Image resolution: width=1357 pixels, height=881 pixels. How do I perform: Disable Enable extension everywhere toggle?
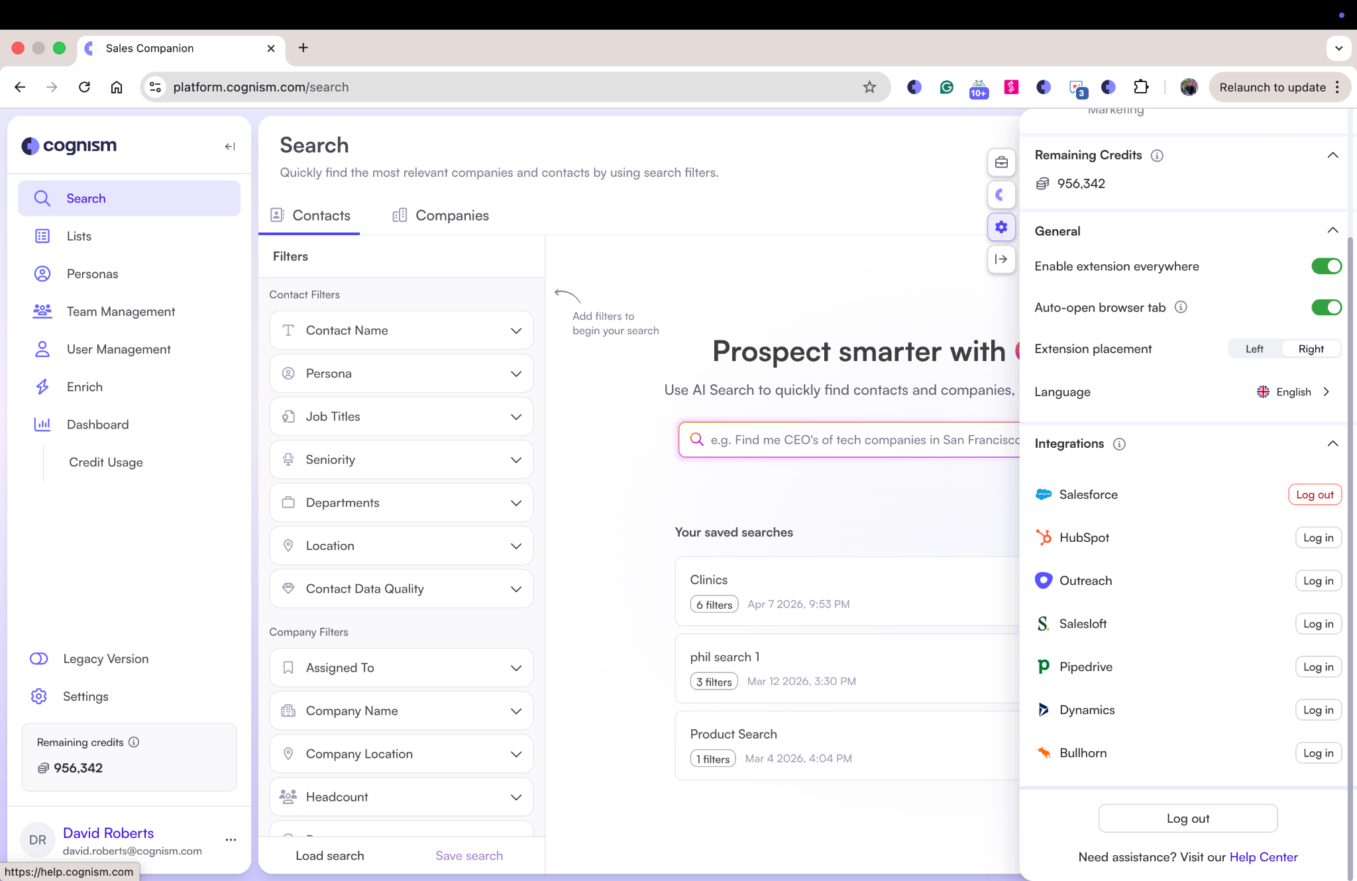click(1326, 266)
